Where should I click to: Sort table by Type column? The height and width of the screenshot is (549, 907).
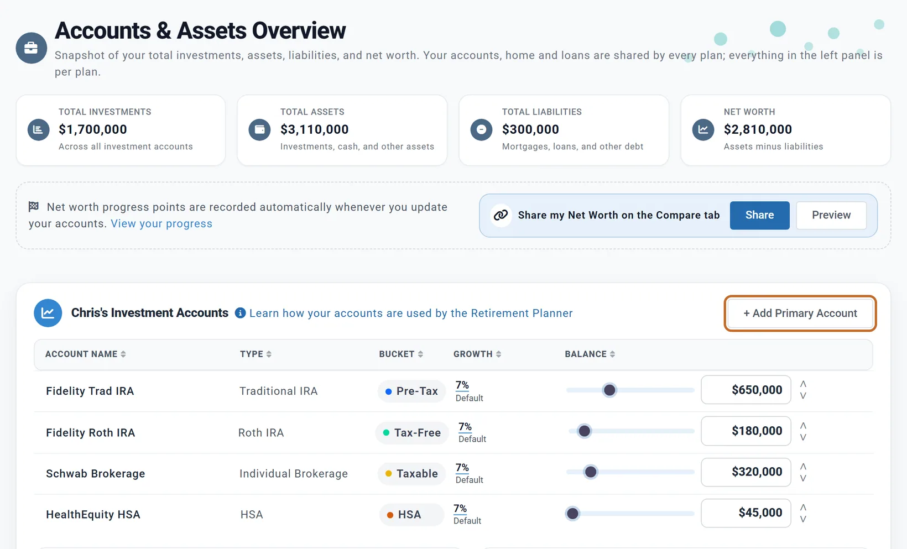point(256,354)
